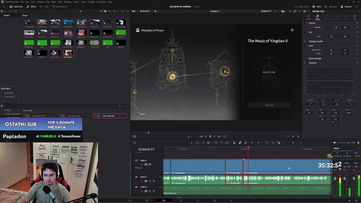361x203 pixels.
Task: Open Project Manager home icon
Action: pyautogui.click(x=349, y=201)
